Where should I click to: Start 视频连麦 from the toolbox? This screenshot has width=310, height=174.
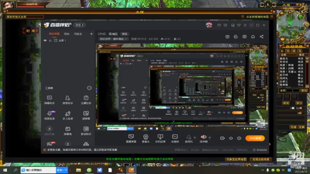(x=50, y=115)
